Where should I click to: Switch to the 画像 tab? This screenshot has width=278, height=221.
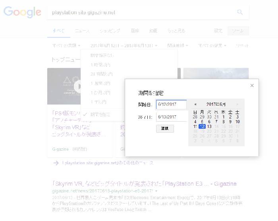(135, 31)
